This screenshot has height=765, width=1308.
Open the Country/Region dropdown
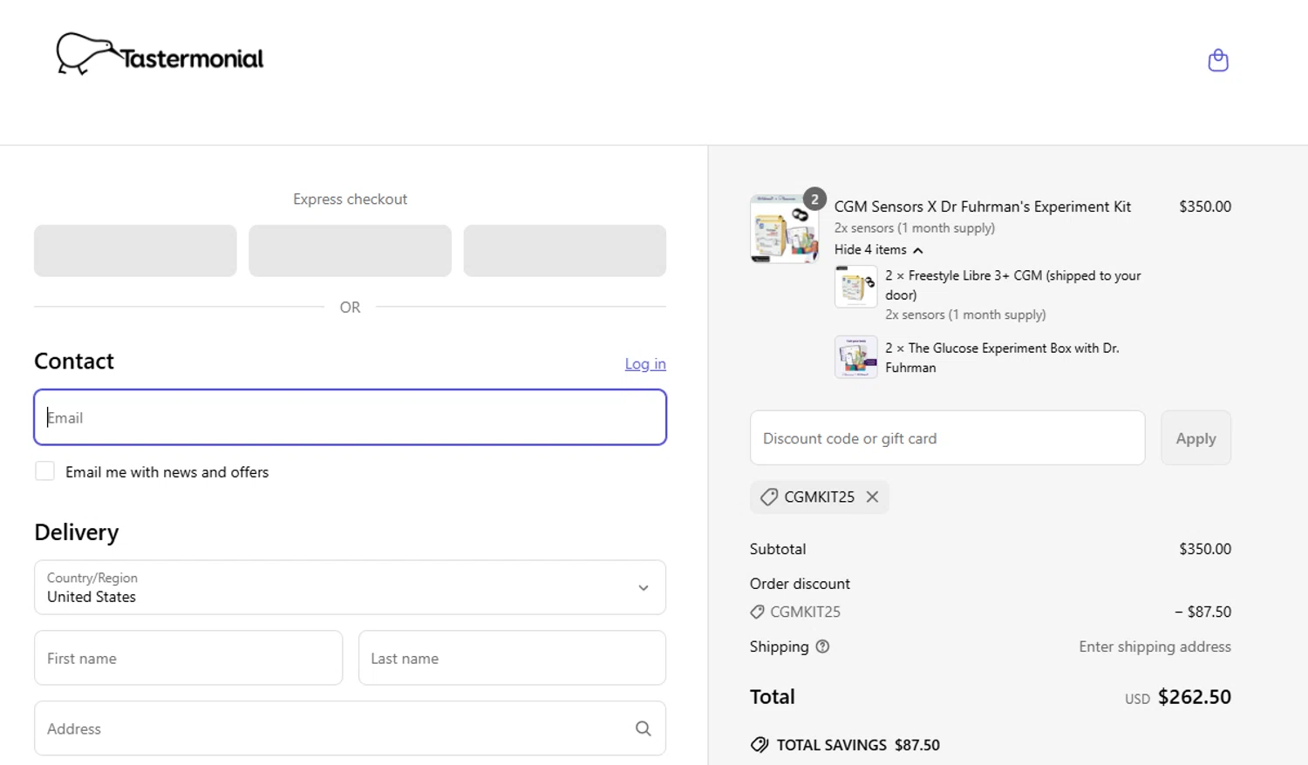tap(350, 587)
